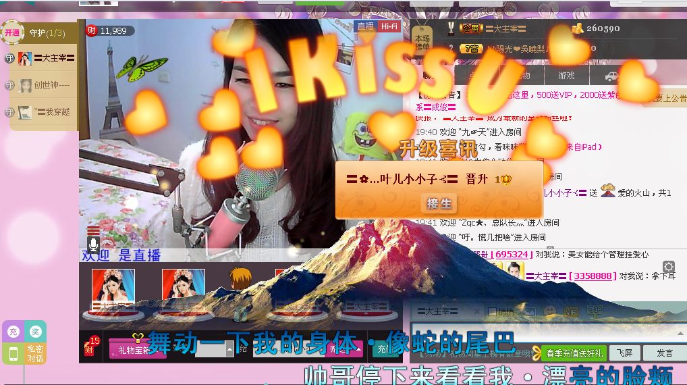Click 大主宰 name in top ranking row

(505, 29)
